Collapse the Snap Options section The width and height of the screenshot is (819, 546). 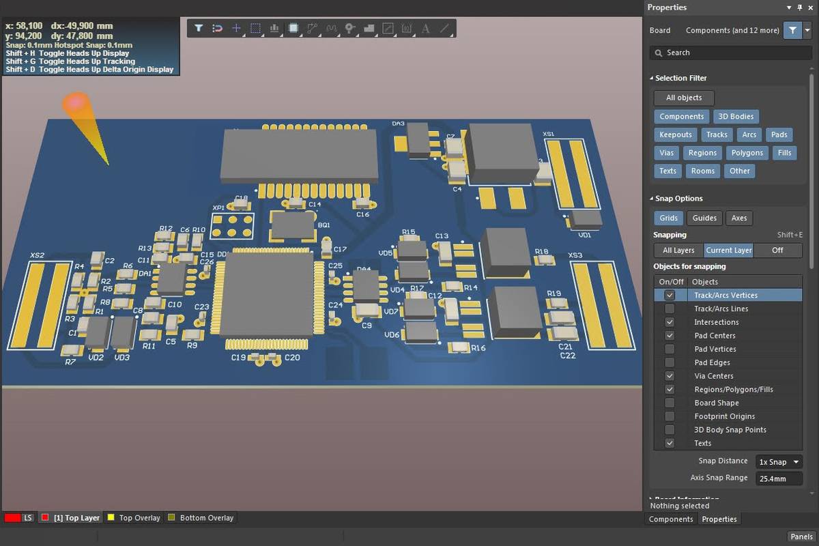click(x=652, y=199)
